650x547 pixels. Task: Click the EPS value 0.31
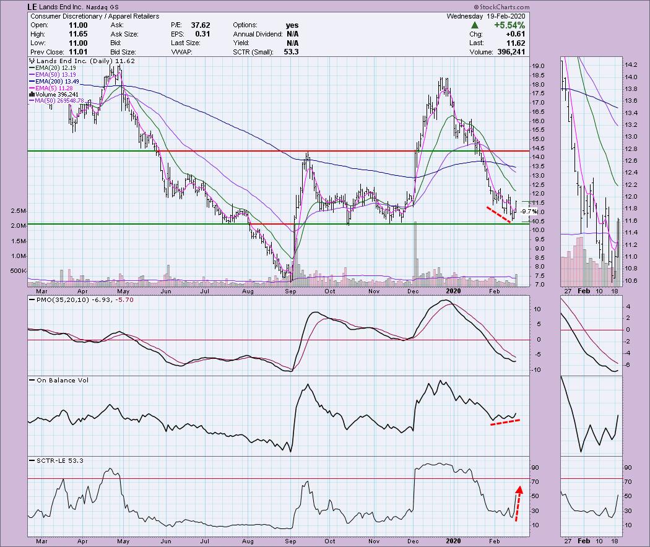[202, 34]
